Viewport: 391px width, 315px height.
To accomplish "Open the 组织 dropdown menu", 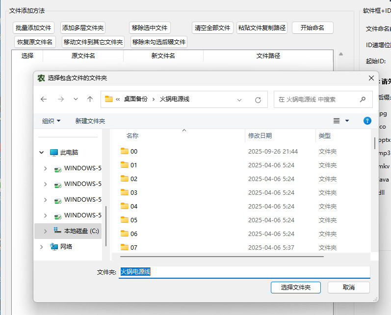I will pyautogui.click(x=51, y=121).
